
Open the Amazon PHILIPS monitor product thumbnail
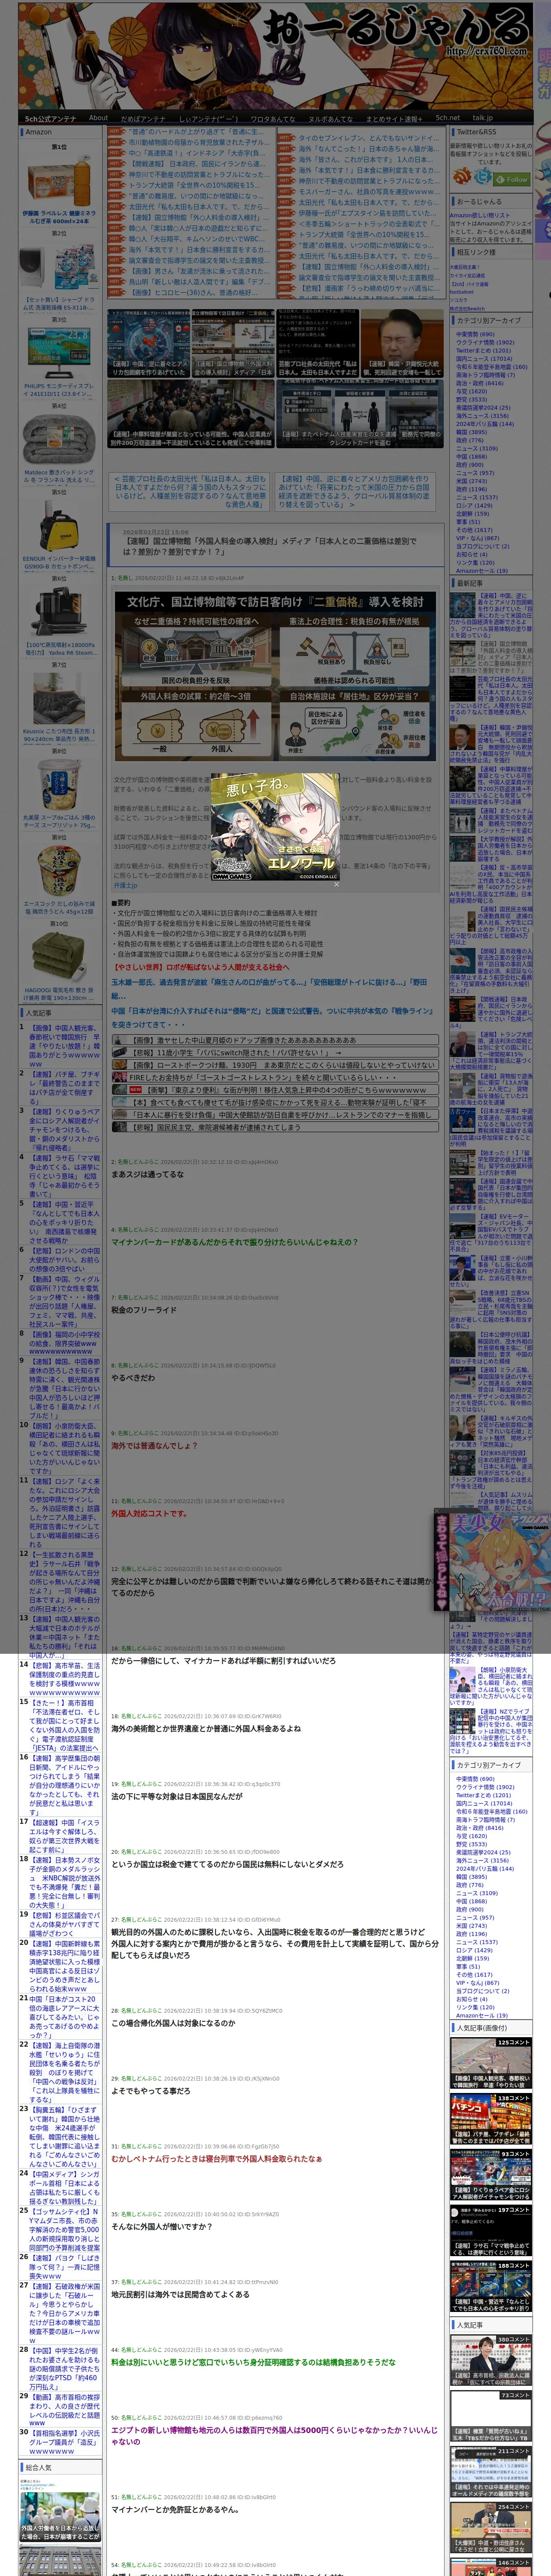(59, 352)
